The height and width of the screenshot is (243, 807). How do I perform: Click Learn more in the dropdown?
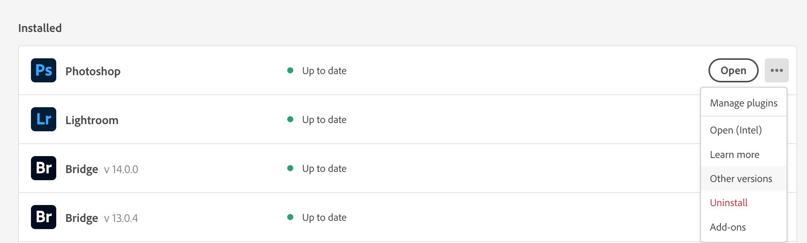pos(734,155)
